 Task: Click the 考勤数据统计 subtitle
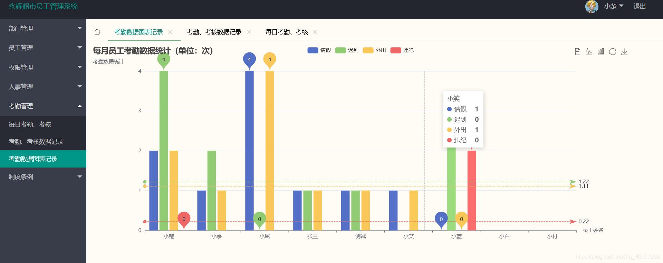tap(108, 61)
